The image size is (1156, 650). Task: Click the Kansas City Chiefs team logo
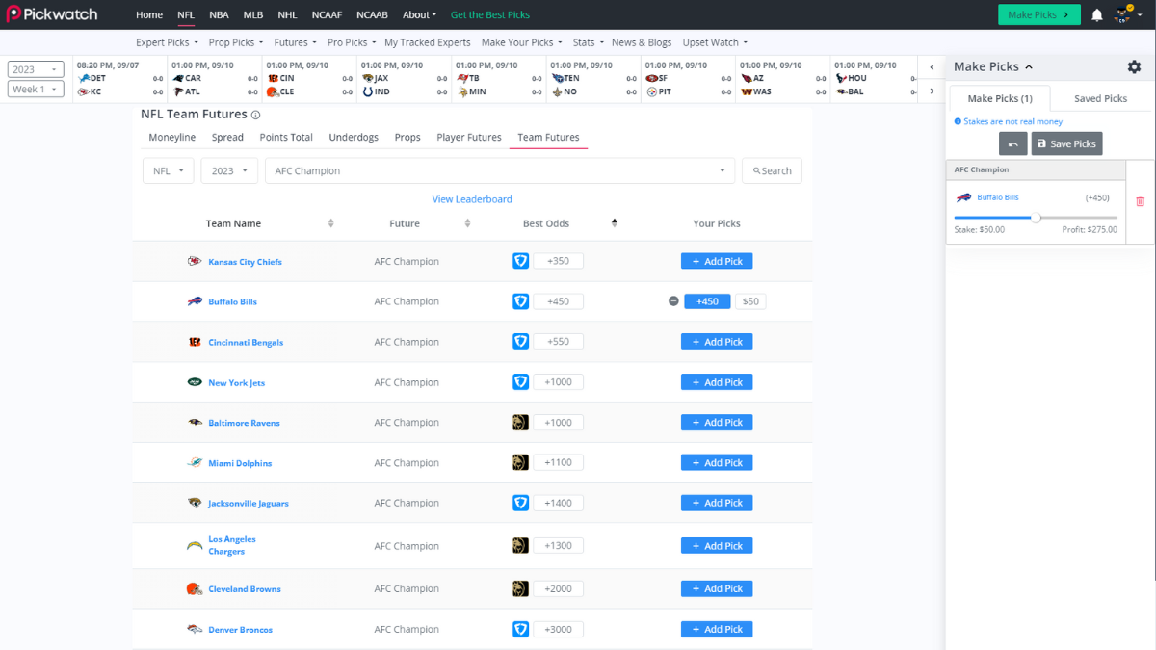click(195, 261)
